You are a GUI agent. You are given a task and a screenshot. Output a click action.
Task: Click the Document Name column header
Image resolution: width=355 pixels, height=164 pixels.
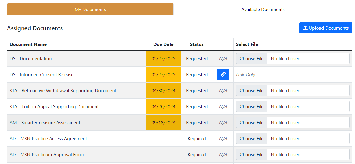[28, 44]
